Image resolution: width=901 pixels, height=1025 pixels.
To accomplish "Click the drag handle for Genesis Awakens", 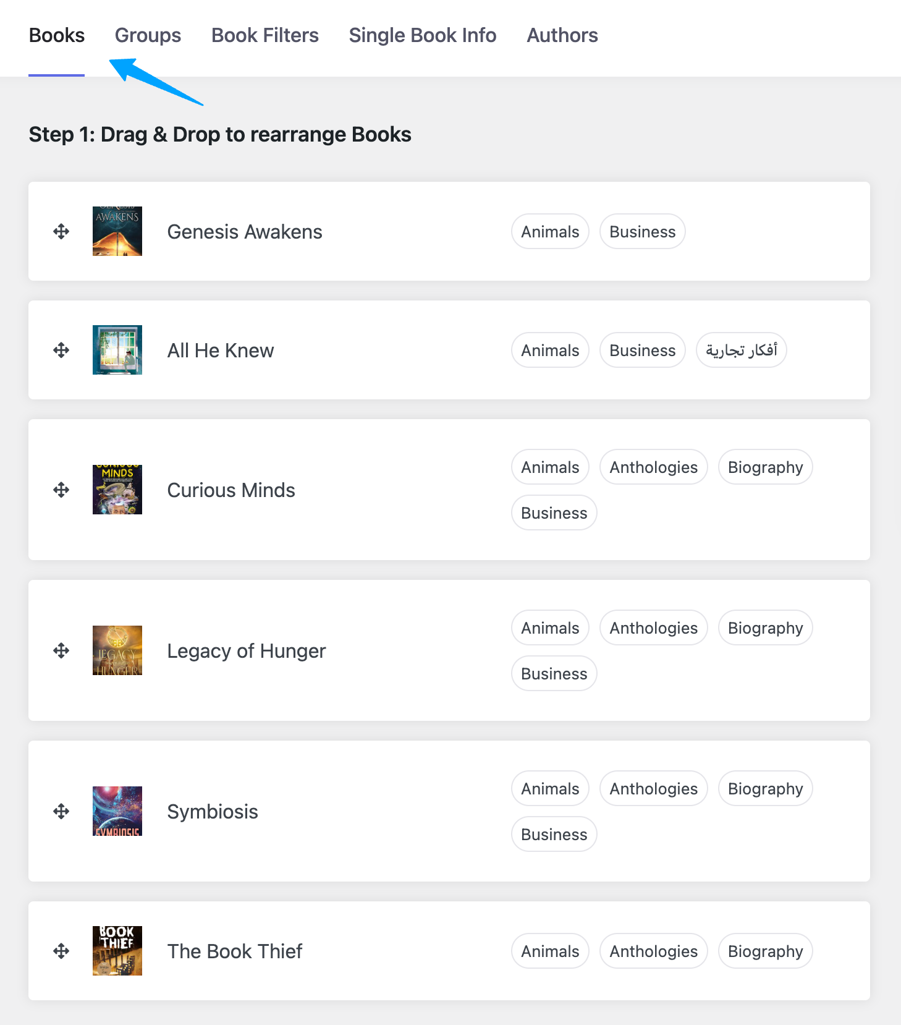I will click(x=61, y=232).
